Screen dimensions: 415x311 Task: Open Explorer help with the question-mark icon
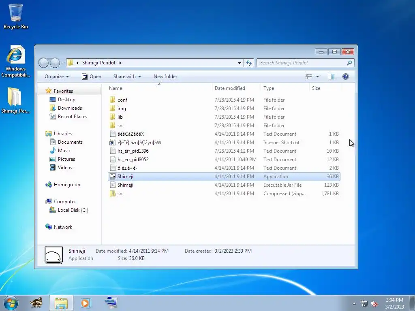click(345, 77)
